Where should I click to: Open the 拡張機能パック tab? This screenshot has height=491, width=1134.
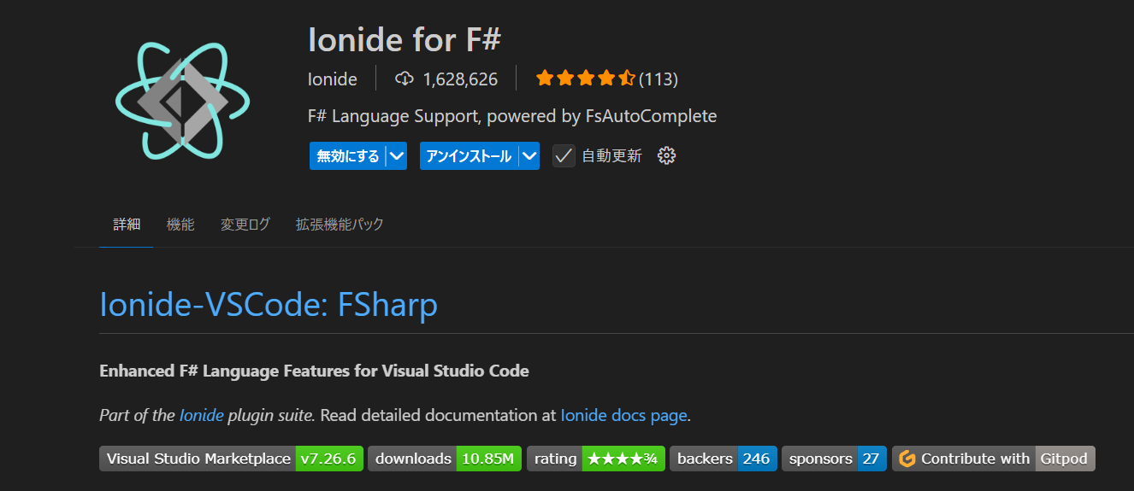pos(340,225)
